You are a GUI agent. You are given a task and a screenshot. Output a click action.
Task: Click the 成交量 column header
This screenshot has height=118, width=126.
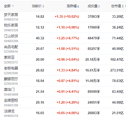coord(93,6)
